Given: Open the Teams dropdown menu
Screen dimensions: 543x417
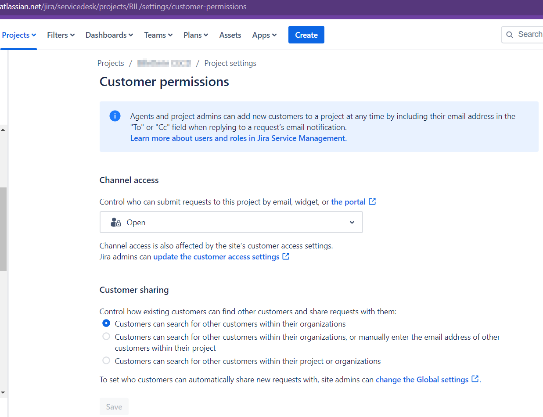Looking at the screenshot, I should click(x=158, y=35).
